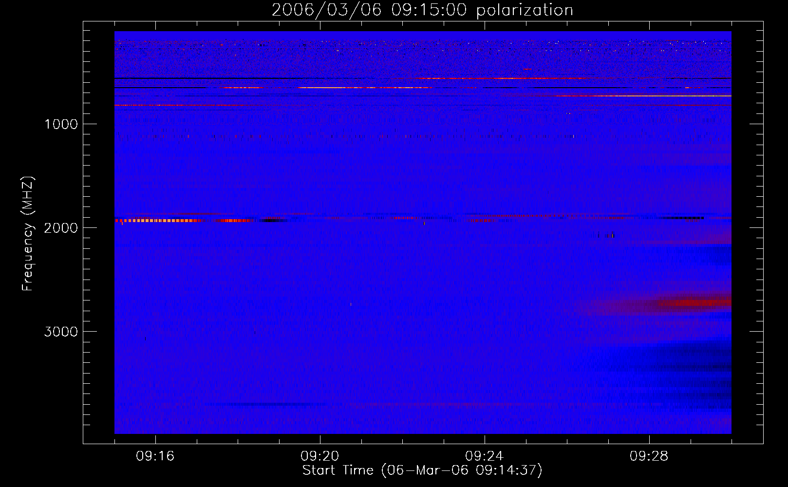788x487 pixels.
Task: Click the 09:24 time tick label
Action: click(x=485, y=456)
